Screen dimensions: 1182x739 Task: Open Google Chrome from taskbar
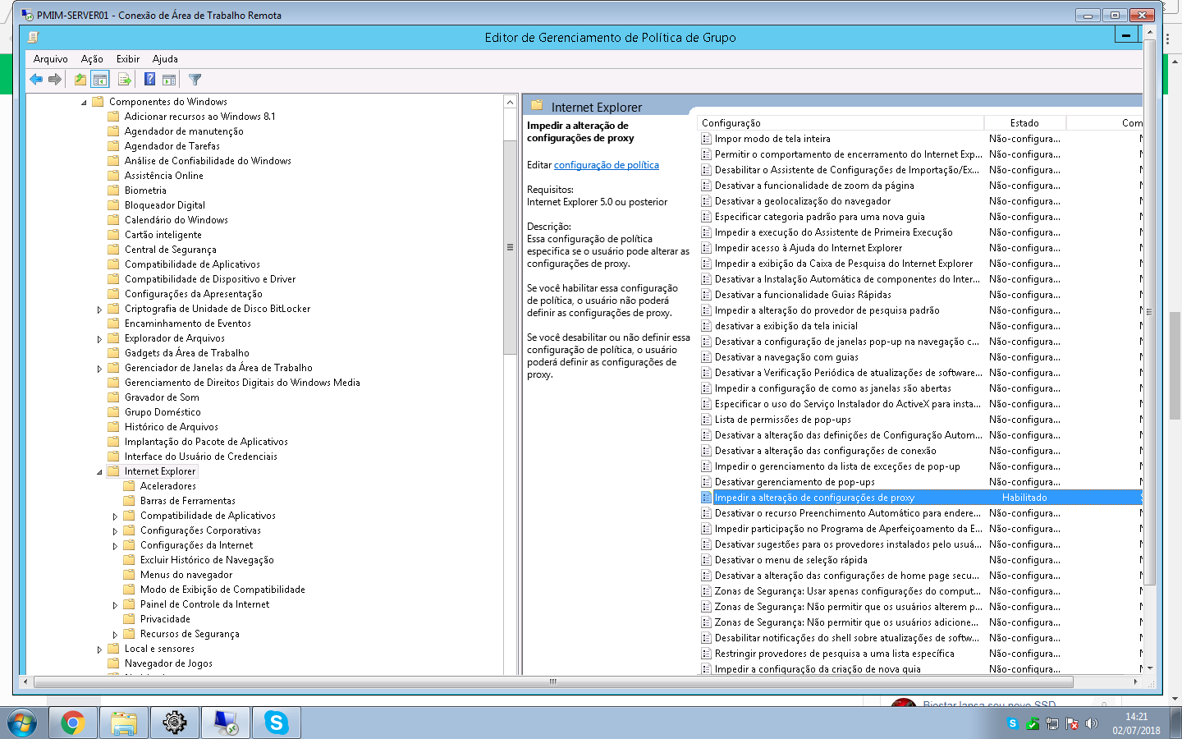[x=73, y=723]
